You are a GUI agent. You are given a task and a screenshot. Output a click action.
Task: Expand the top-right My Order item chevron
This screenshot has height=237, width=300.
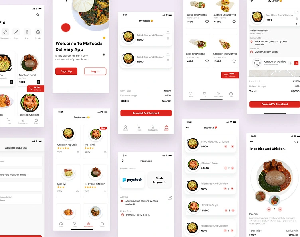pyautogui.click(x=297, y=12)
